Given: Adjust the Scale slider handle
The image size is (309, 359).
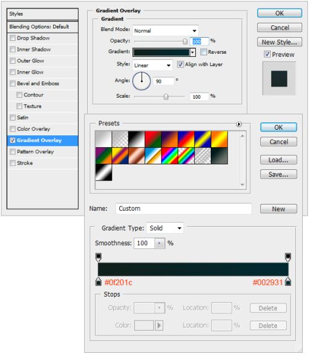Looking at the screenshot, I should [x=166, y=97].
